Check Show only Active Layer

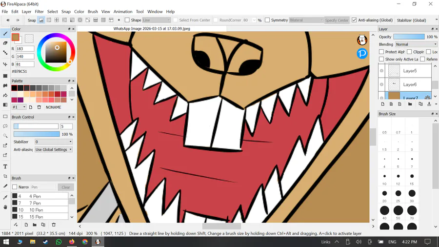coord(381,59)
